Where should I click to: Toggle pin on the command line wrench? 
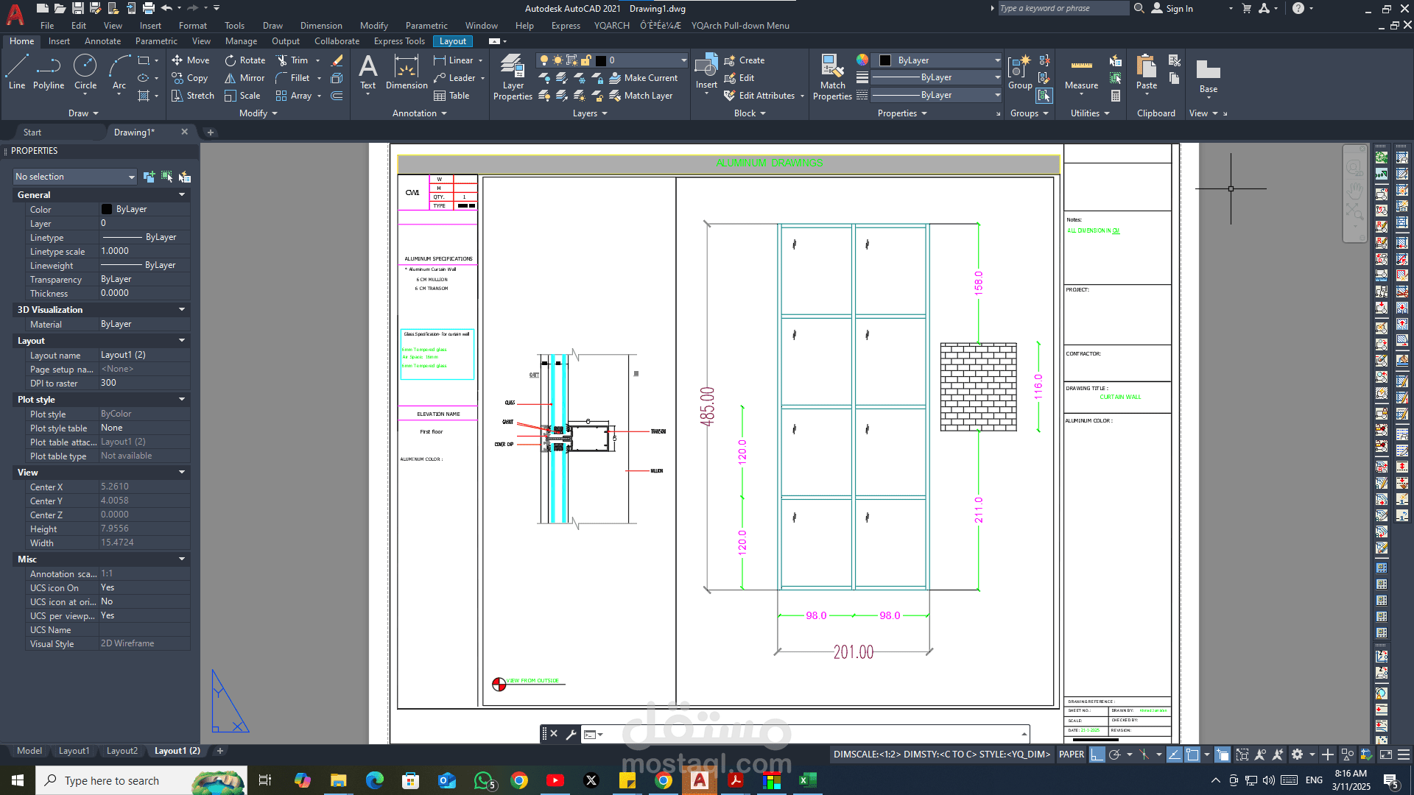[571, 734]
